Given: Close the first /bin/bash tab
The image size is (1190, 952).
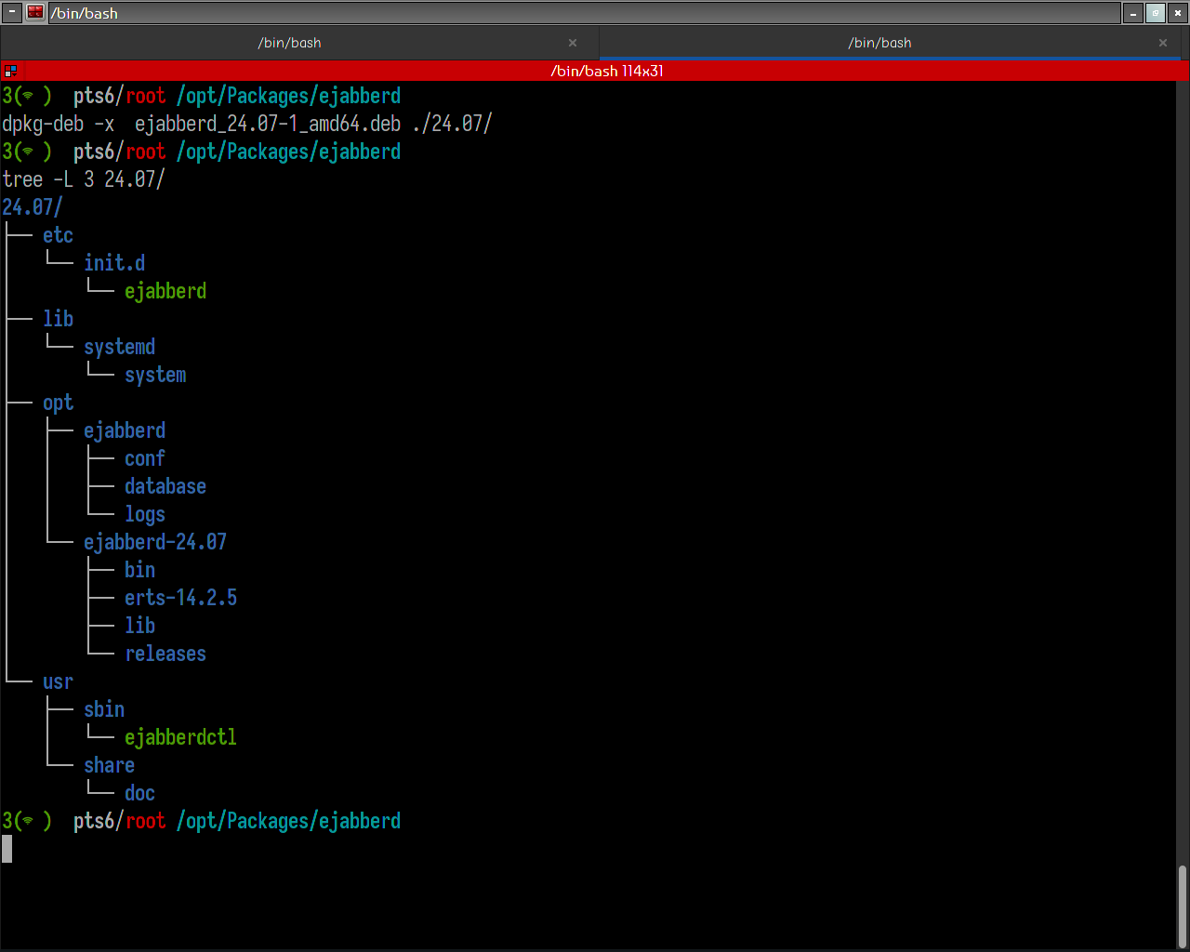Looking at the screenshot, I should point(573,43).
